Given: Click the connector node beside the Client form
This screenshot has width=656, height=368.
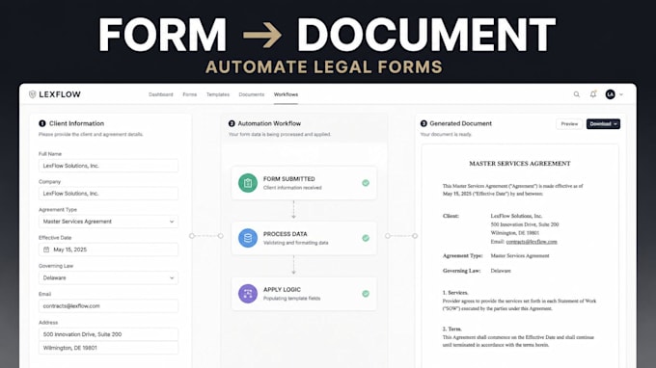Looking at the screenshot, I should pyautogui.click(x=192, y=236).
